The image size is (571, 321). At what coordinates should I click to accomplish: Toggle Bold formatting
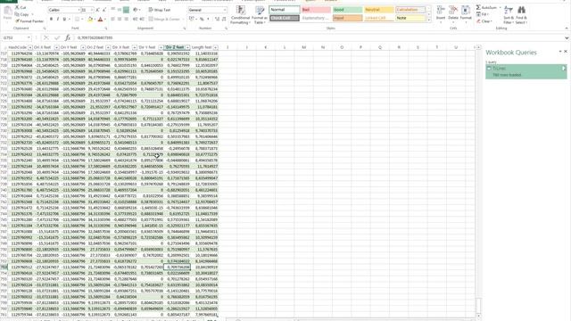click(x=51, y=20)
